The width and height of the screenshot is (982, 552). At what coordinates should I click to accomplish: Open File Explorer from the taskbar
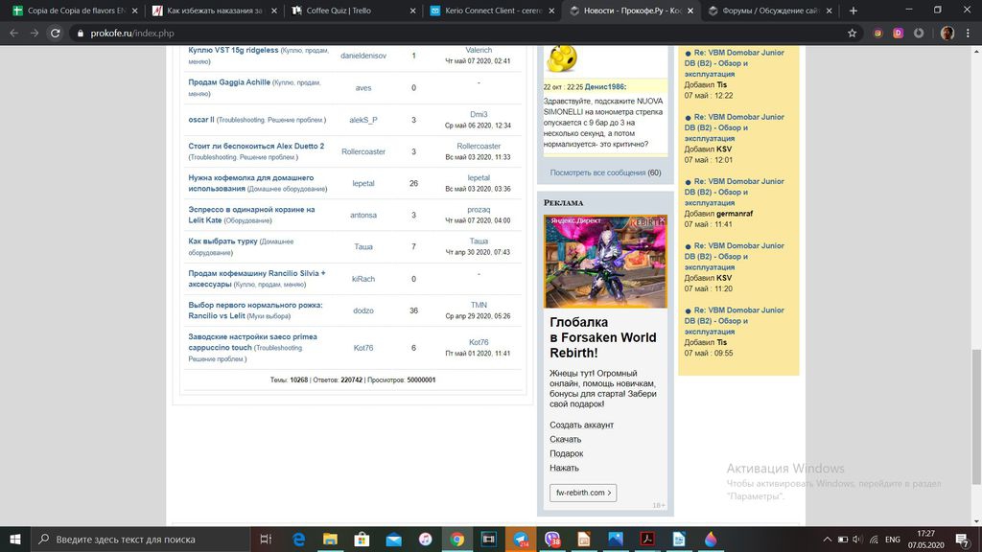coord(330,540)
